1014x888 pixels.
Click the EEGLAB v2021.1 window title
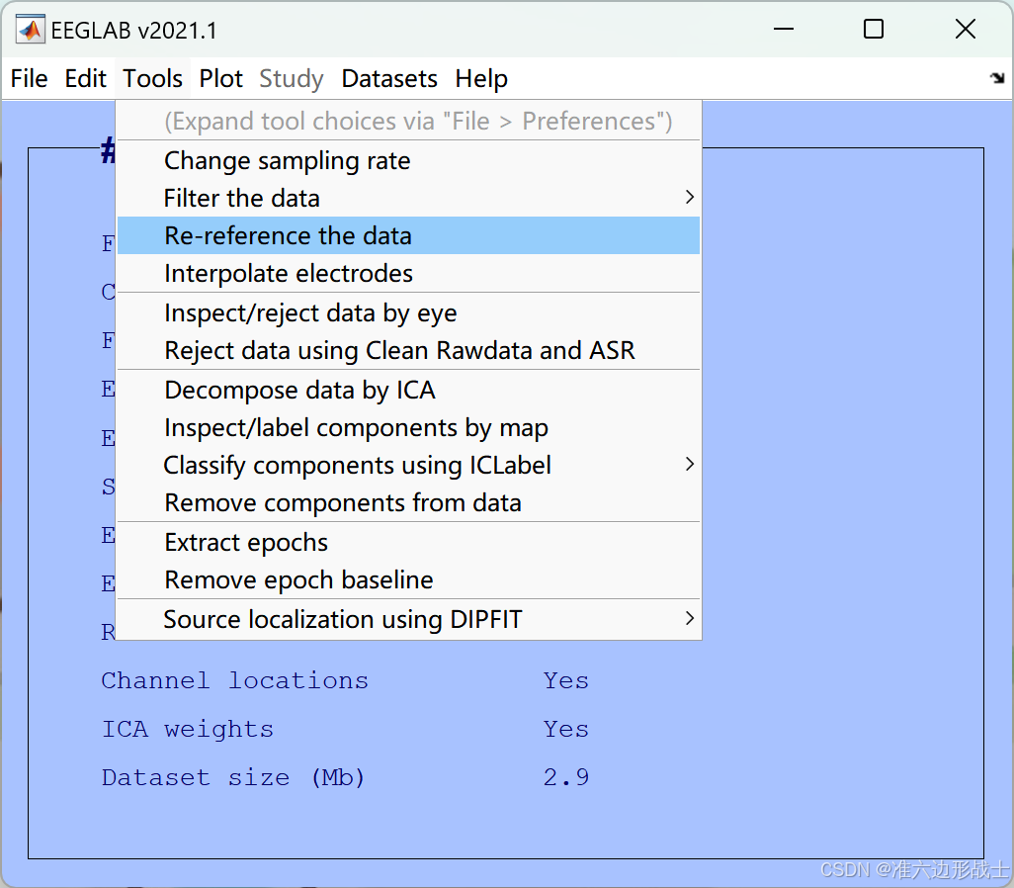point(133,31)
